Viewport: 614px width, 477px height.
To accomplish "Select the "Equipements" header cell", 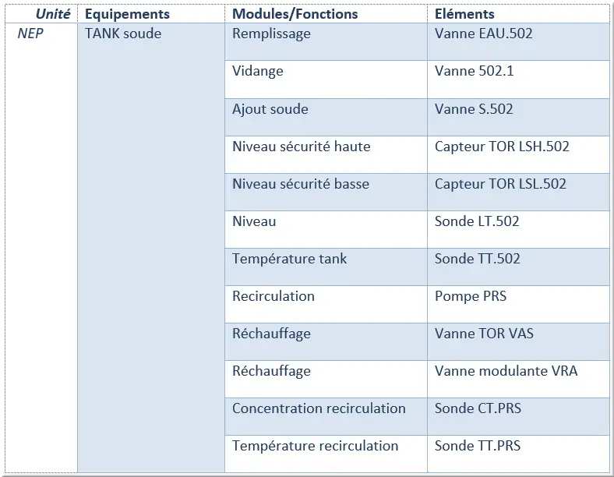I will click(x=127, y=14).
